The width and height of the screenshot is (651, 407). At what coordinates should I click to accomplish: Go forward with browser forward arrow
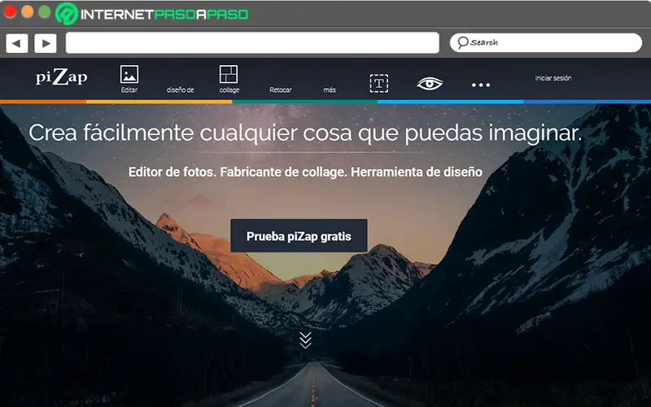46,43
